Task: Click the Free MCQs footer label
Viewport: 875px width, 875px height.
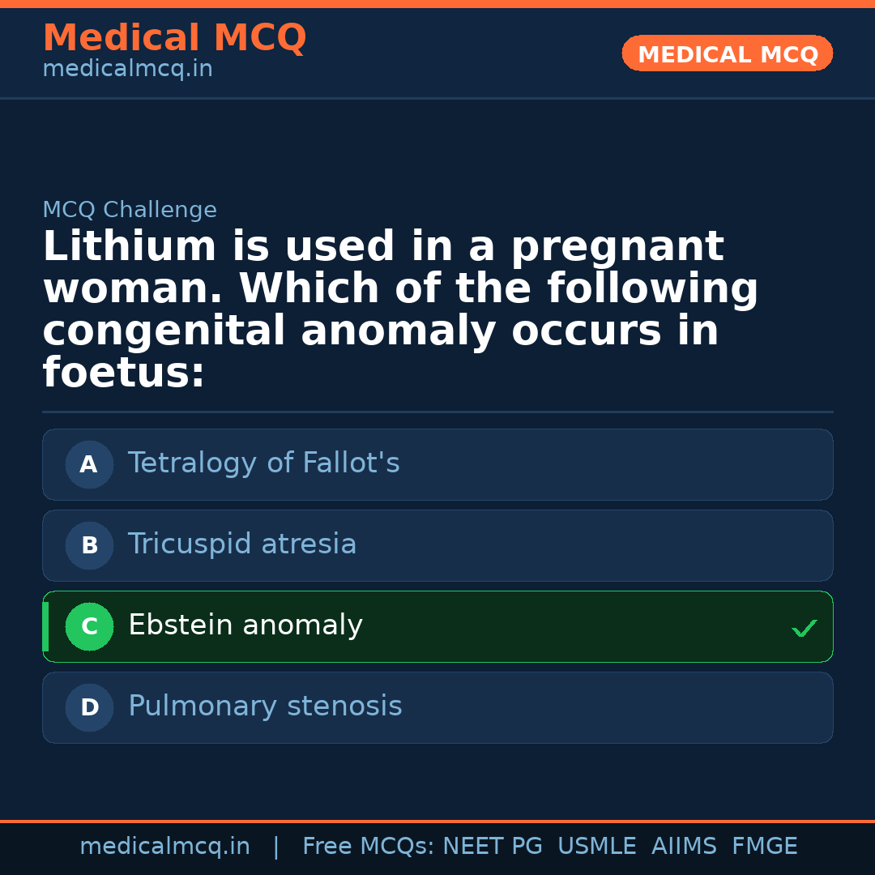Action: coord(368,847)
